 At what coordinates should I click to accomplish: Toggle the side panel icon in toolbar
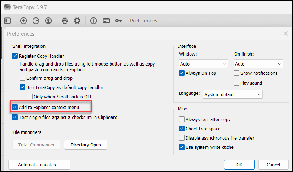click(7, 21)
